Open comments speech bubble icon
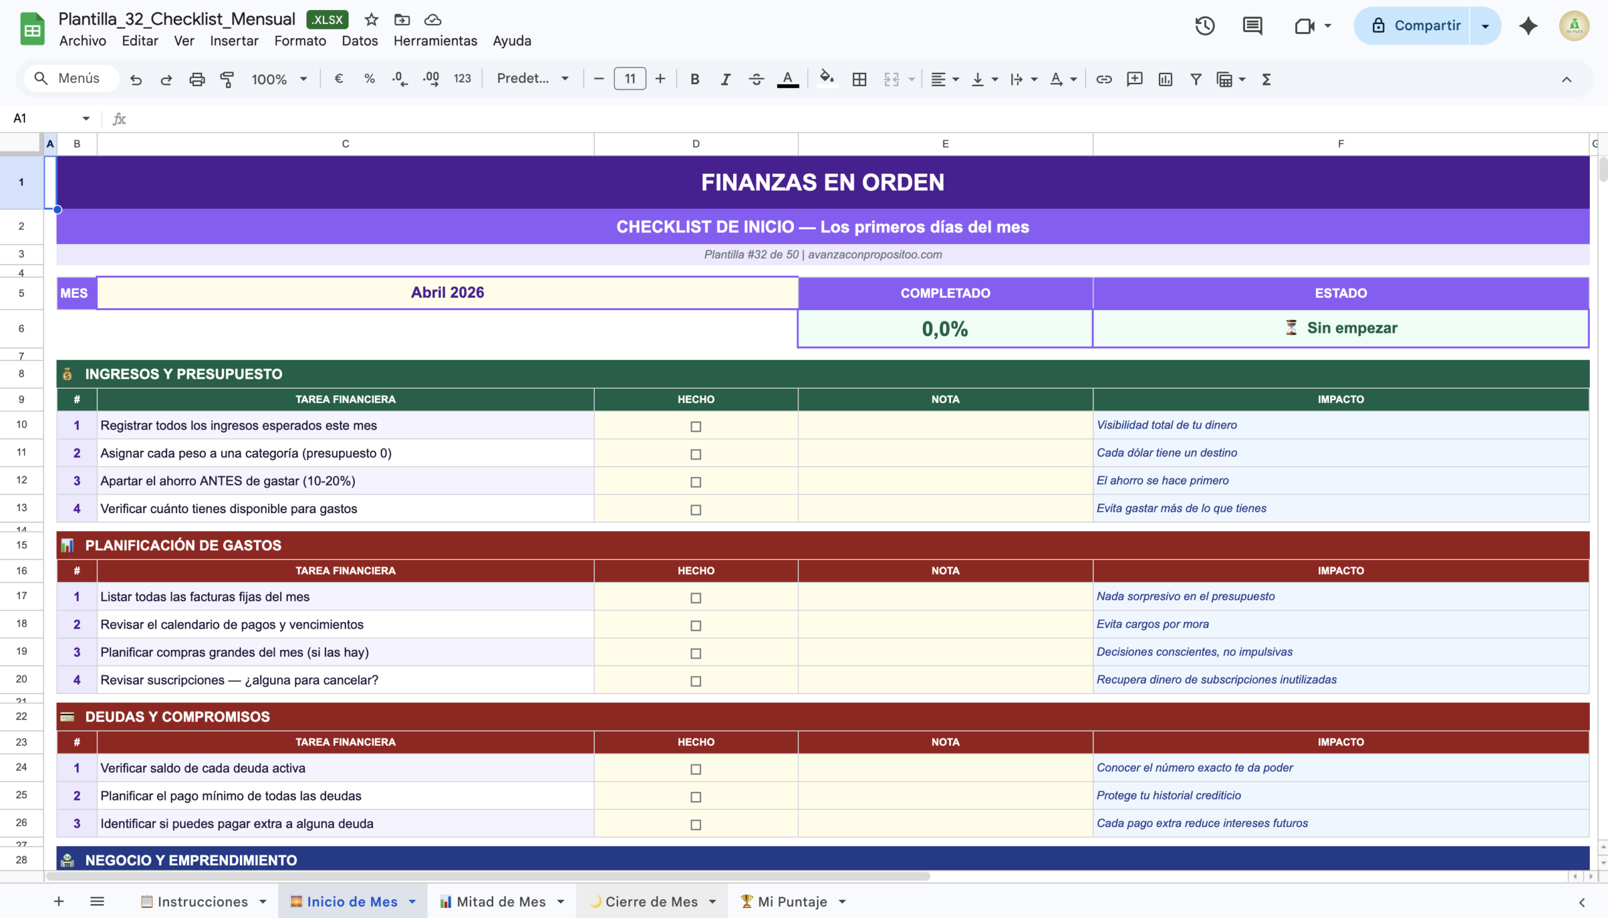 (x=1252, y=26)
